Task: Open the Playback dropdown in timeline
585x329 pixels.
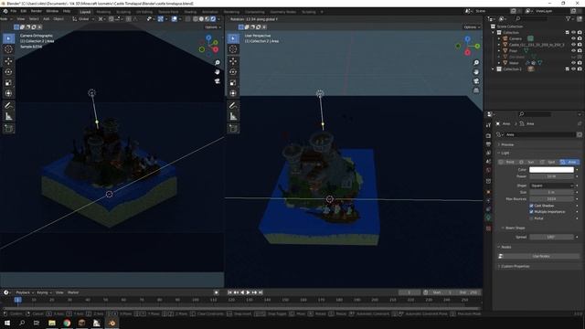Action: (x=25, y=292)
